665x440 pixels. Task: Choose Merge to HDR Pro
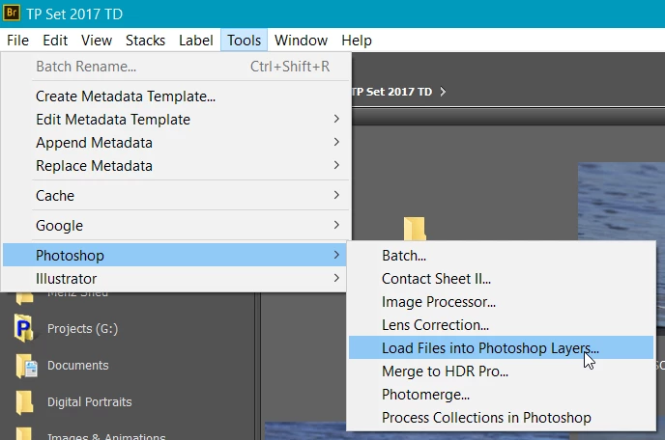[x=501, y=371]
